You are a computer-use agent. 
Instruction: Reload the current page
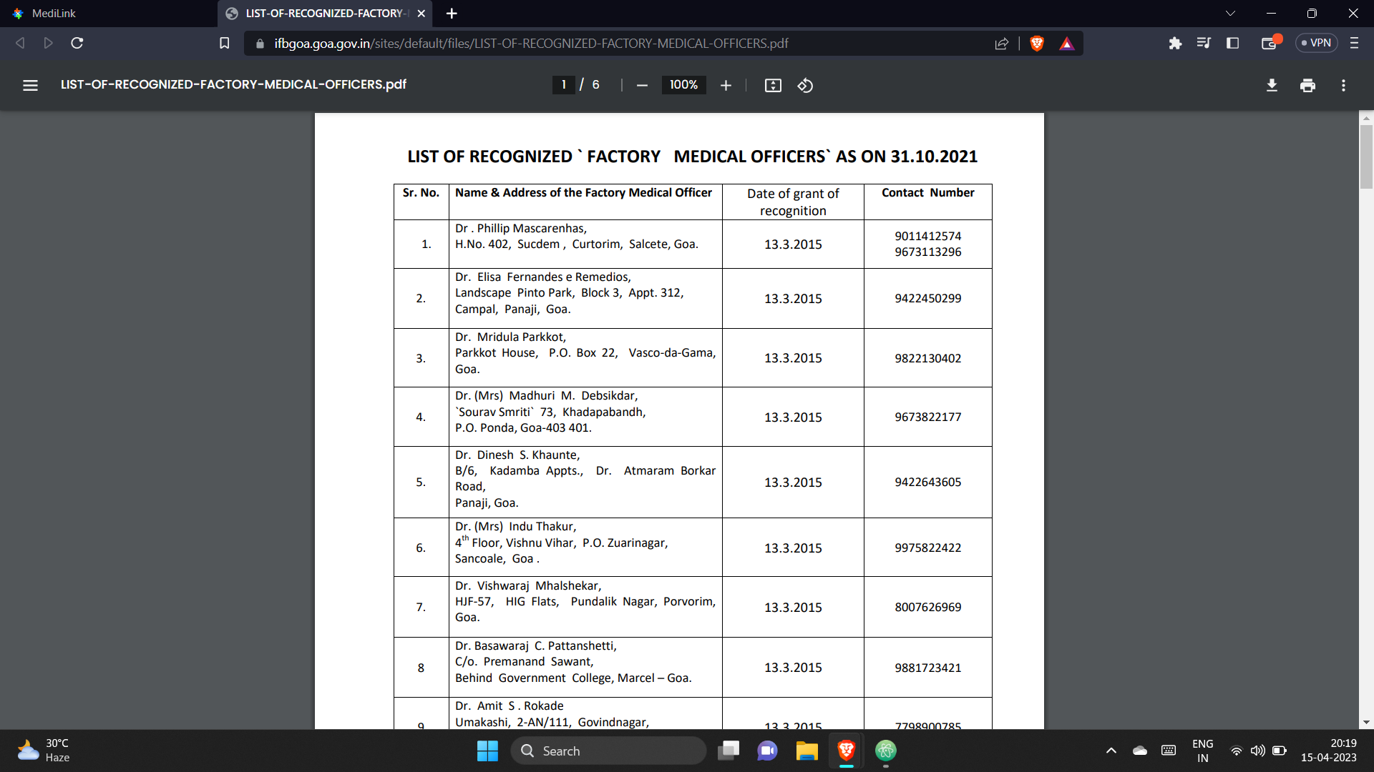click(77, 44)
